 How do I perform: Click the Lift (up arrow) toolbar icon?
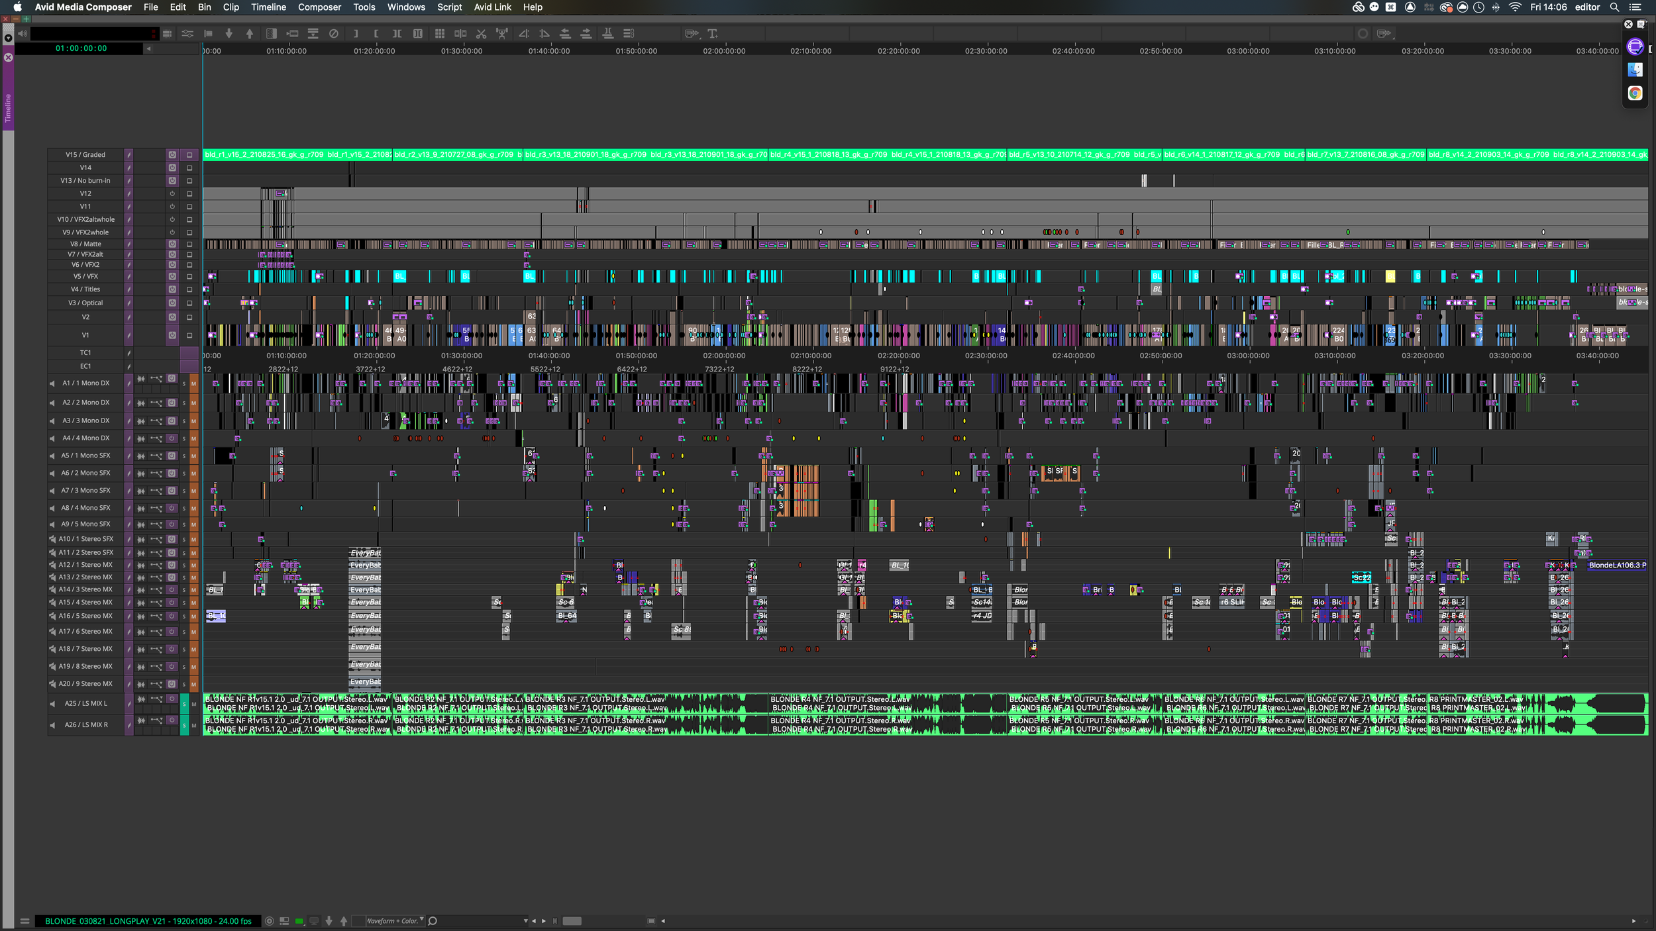click(x=250, y=34)
